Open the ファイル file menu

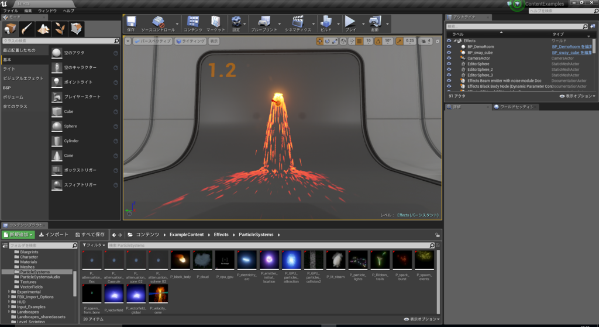click(11, 11)
